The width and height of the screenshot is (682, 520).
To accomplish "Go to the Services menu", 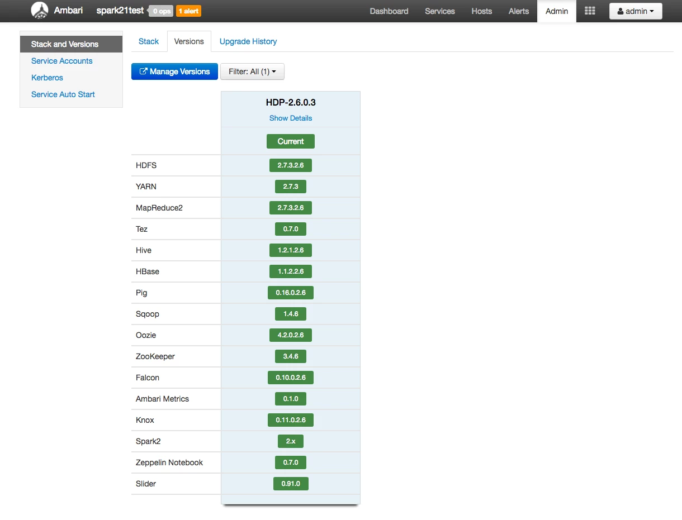I will click(440, 11).
